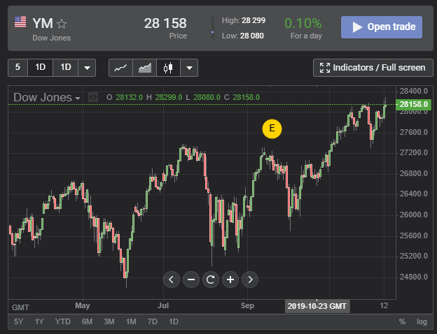Zoom in the chart with plus button
Viewport: 437px width, 334px height.
pyautogui.click(x=230, y=279)
